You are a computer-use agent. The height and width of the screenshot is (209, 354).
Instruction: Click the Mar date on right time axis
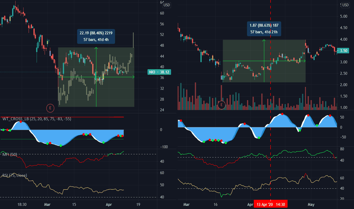pos(186,204)
